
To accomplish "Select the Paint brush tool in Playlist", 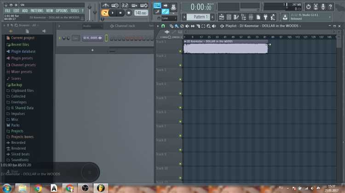I will point(177,26).
